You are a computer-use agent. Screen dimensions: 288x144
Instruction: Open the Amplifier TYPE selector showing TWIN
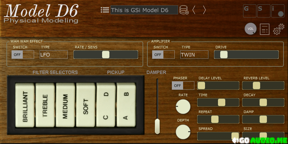(x=194, y=55)
